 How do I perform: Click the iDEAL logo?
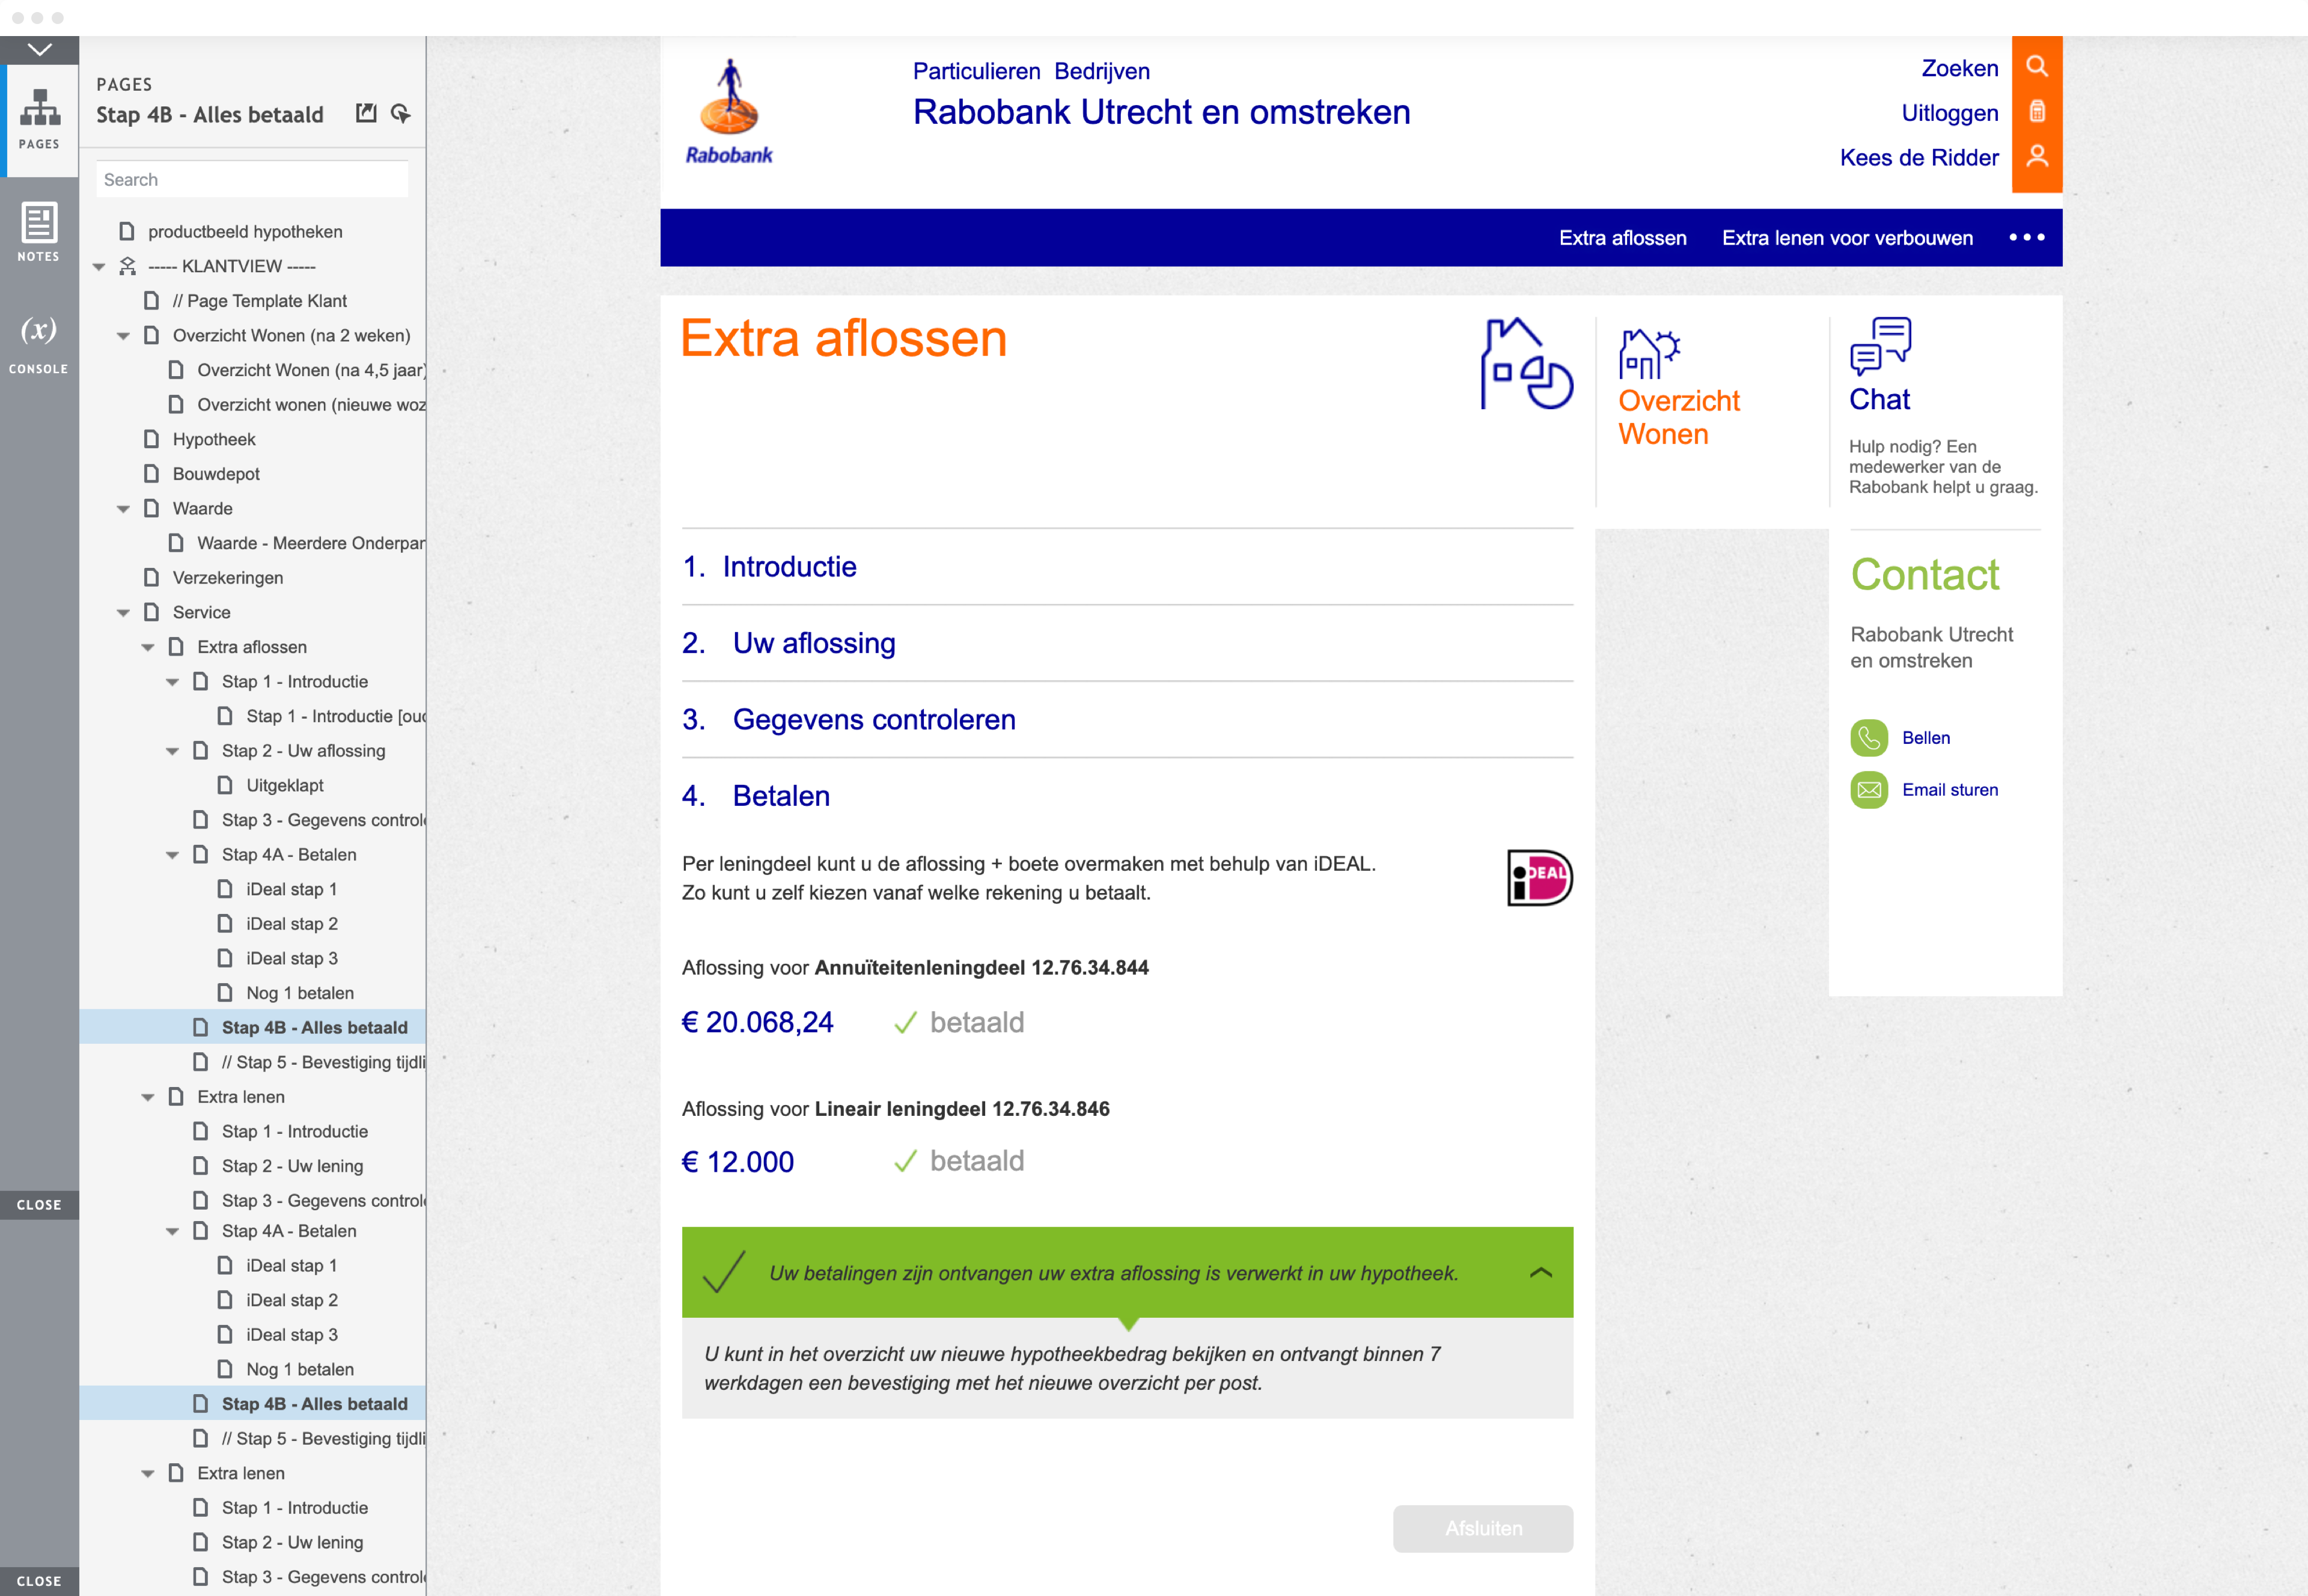pyautogui.click(x=1539, y=878)
